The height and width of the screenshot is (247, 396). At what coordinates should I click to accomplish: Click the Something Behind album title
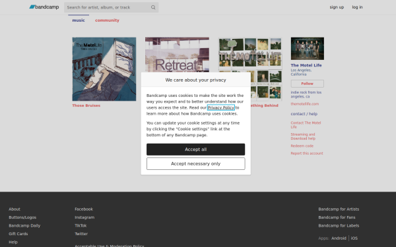265,105
